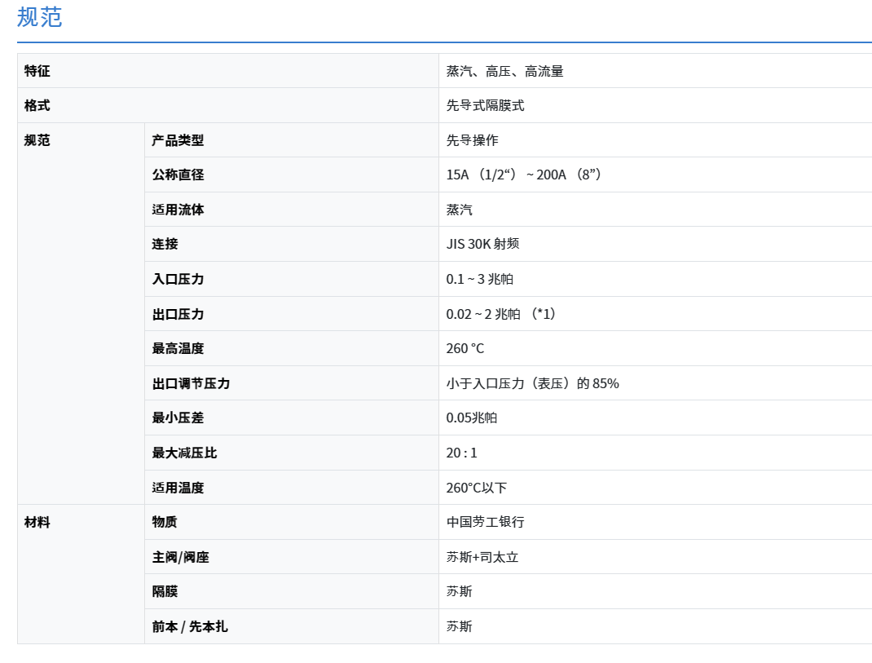Click the blue 规范 page heading
The width and height of the screenshot is (872, 663).
click(x=39, y=17)
